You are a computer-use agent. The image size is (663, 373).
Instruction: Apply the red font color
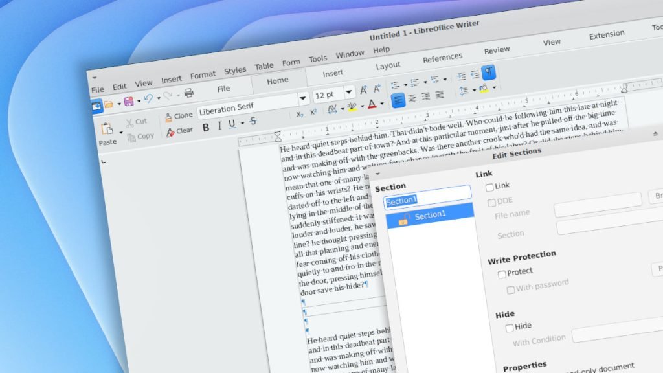click(372, 104)
